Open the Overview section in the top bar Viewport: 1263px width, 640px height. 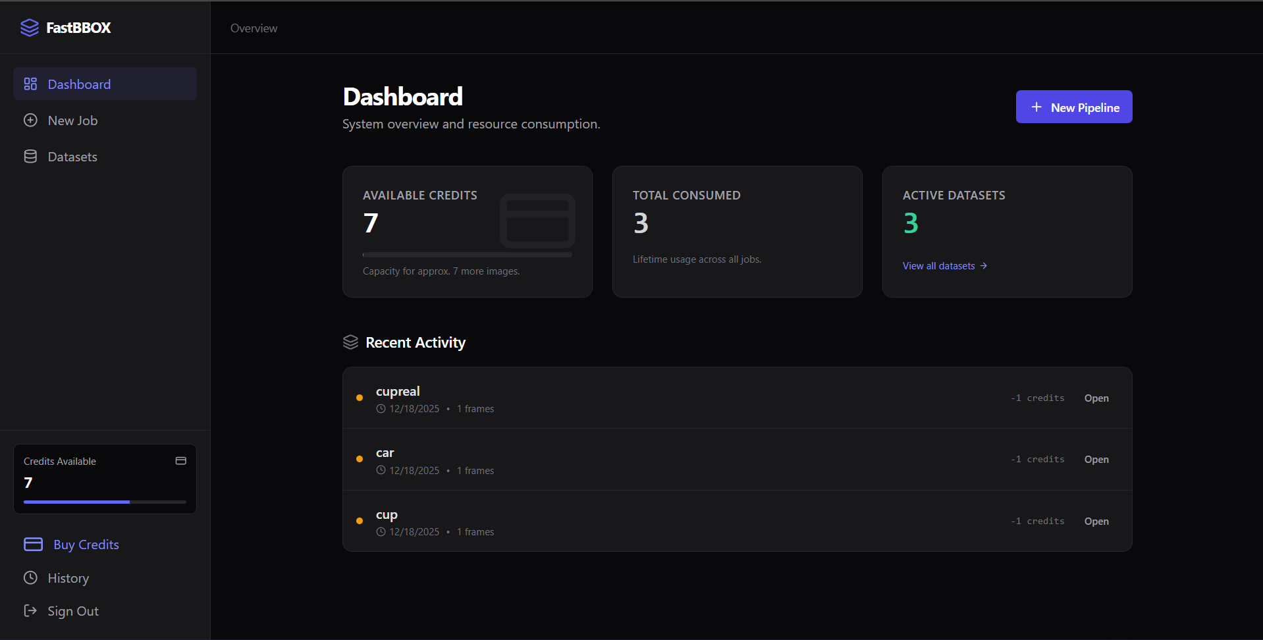coord(254,28)
